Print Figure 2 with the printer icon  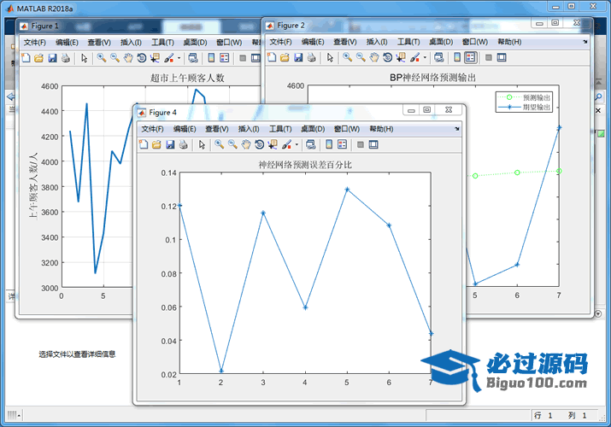pos(311,57)
